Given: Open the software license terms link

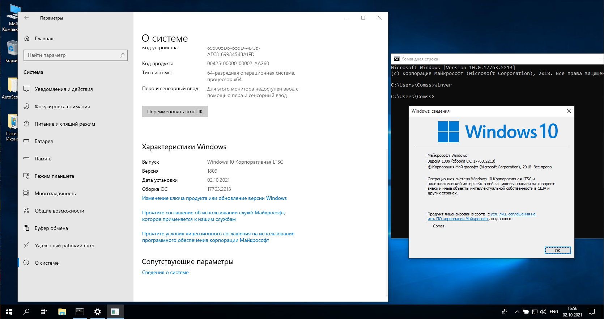Looking at the screenshot, I should [x=218, y=237].
